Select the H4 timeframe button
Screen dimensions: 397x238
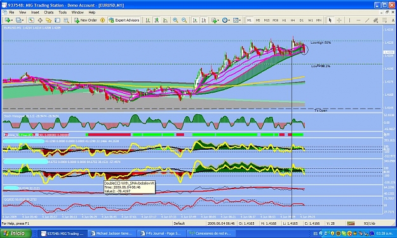coord(293,20)
